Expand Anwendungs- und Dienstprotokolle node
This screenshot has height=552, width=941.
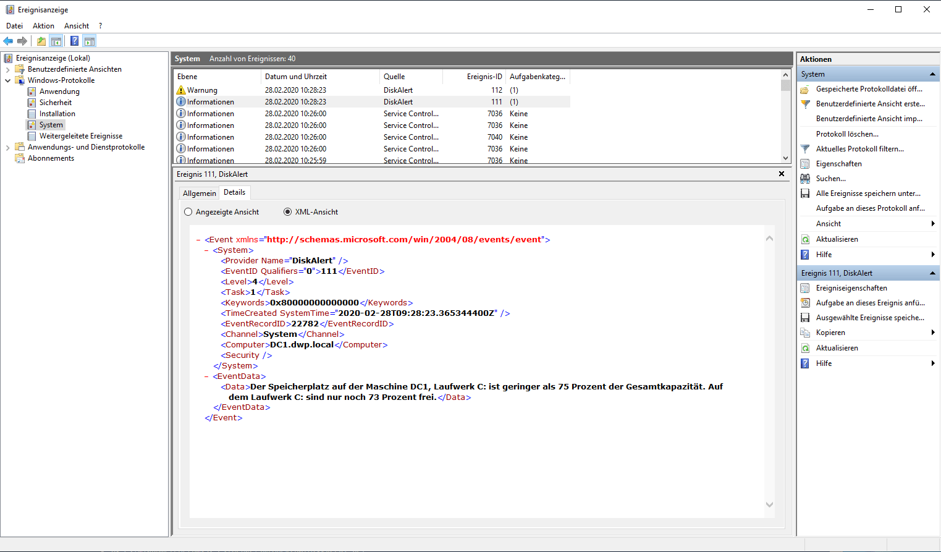pos(8,147)
